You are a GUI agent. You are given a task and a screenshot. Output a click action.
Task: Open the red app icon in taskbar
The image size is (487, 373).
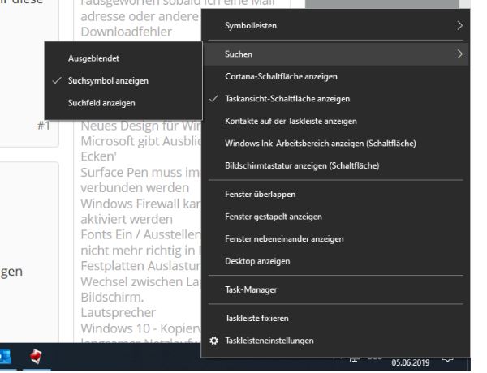pyautogui.click(x=36, y=356)
